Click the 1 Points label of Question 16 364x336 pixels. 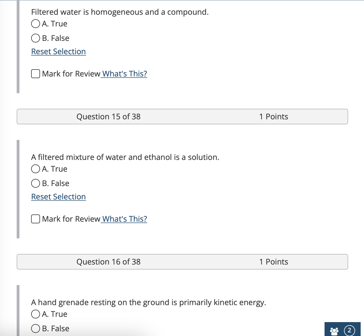coord(274,262)
